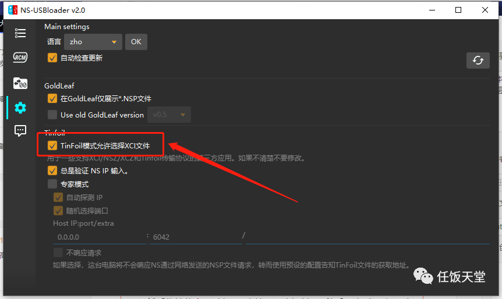Viewport: 502px width, 299px height.
Task: Enable 专家模式 checkbox
Action: point(52,184)
